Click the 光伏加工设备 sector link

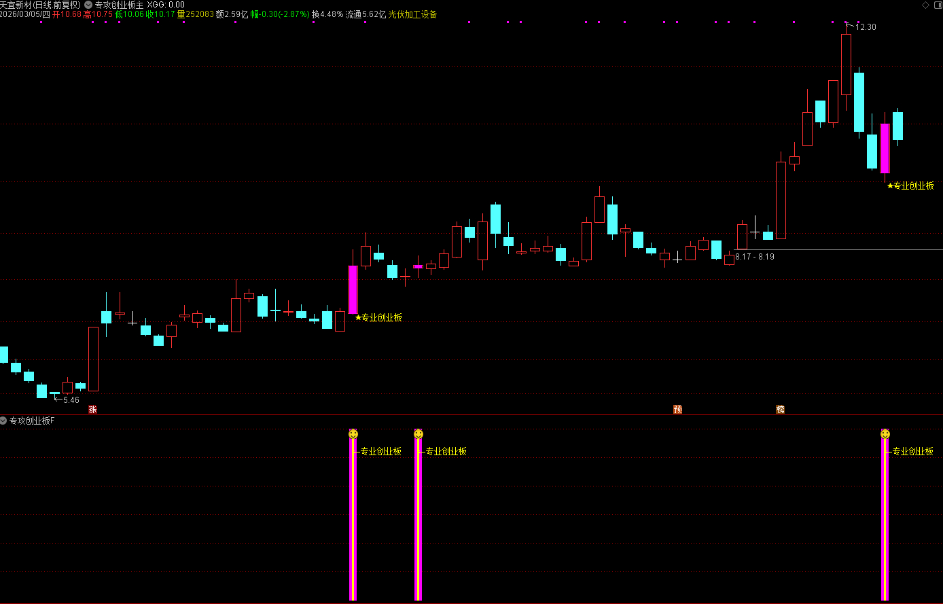(x=412, y=14)
